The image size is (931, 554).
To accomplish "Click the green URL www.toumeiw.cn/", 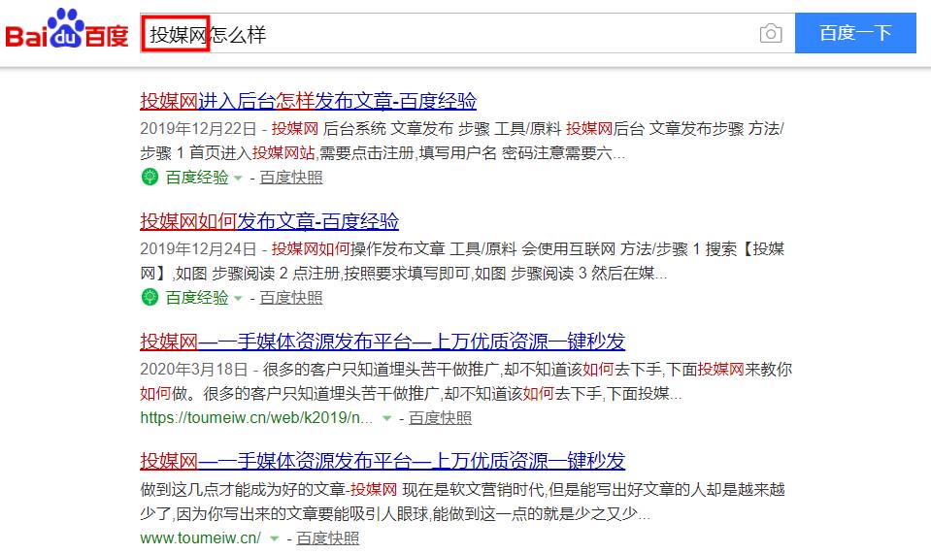I will 200,538.
